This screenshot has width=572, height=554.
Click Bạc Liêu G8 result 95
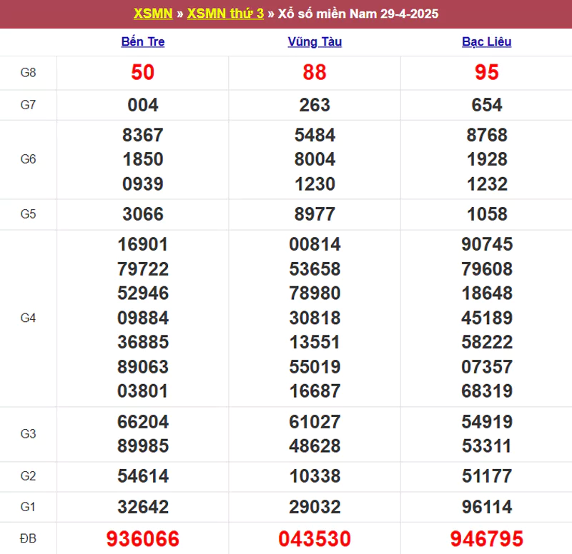pos(487,72)
